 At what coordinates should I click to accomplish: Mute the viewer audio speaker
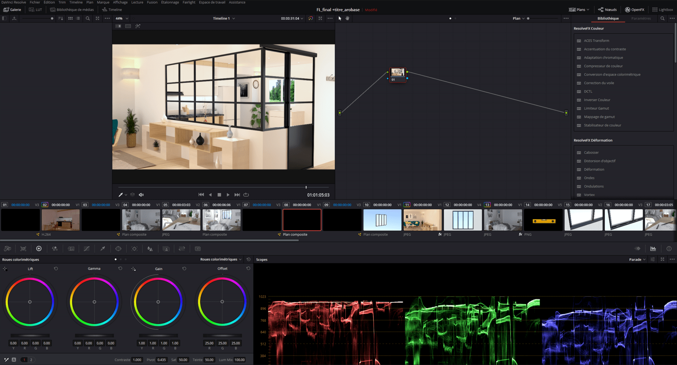coord(141,195)
